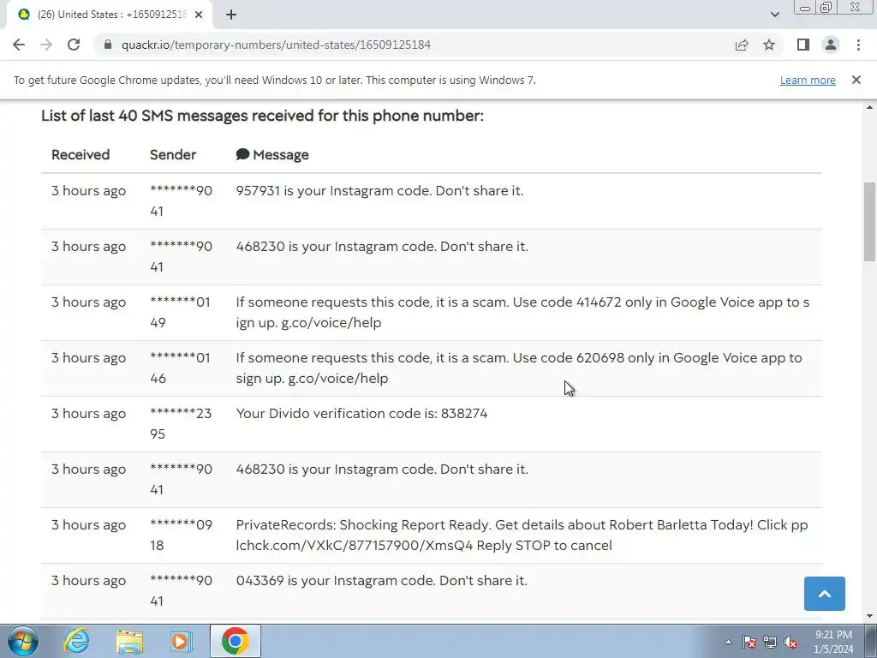Open the Learn more link
The width and height of the screenshot is (877, 658).
[x=808, y=80]
